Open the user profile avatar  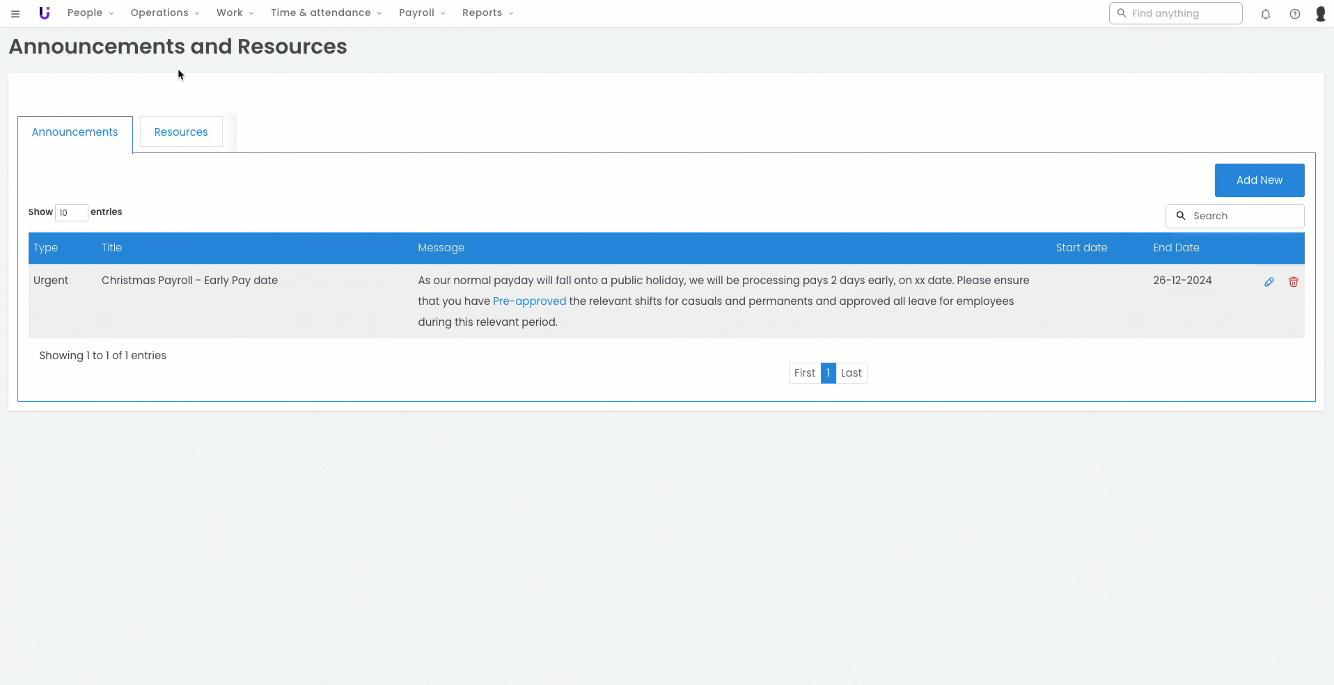pos(1319,14)
